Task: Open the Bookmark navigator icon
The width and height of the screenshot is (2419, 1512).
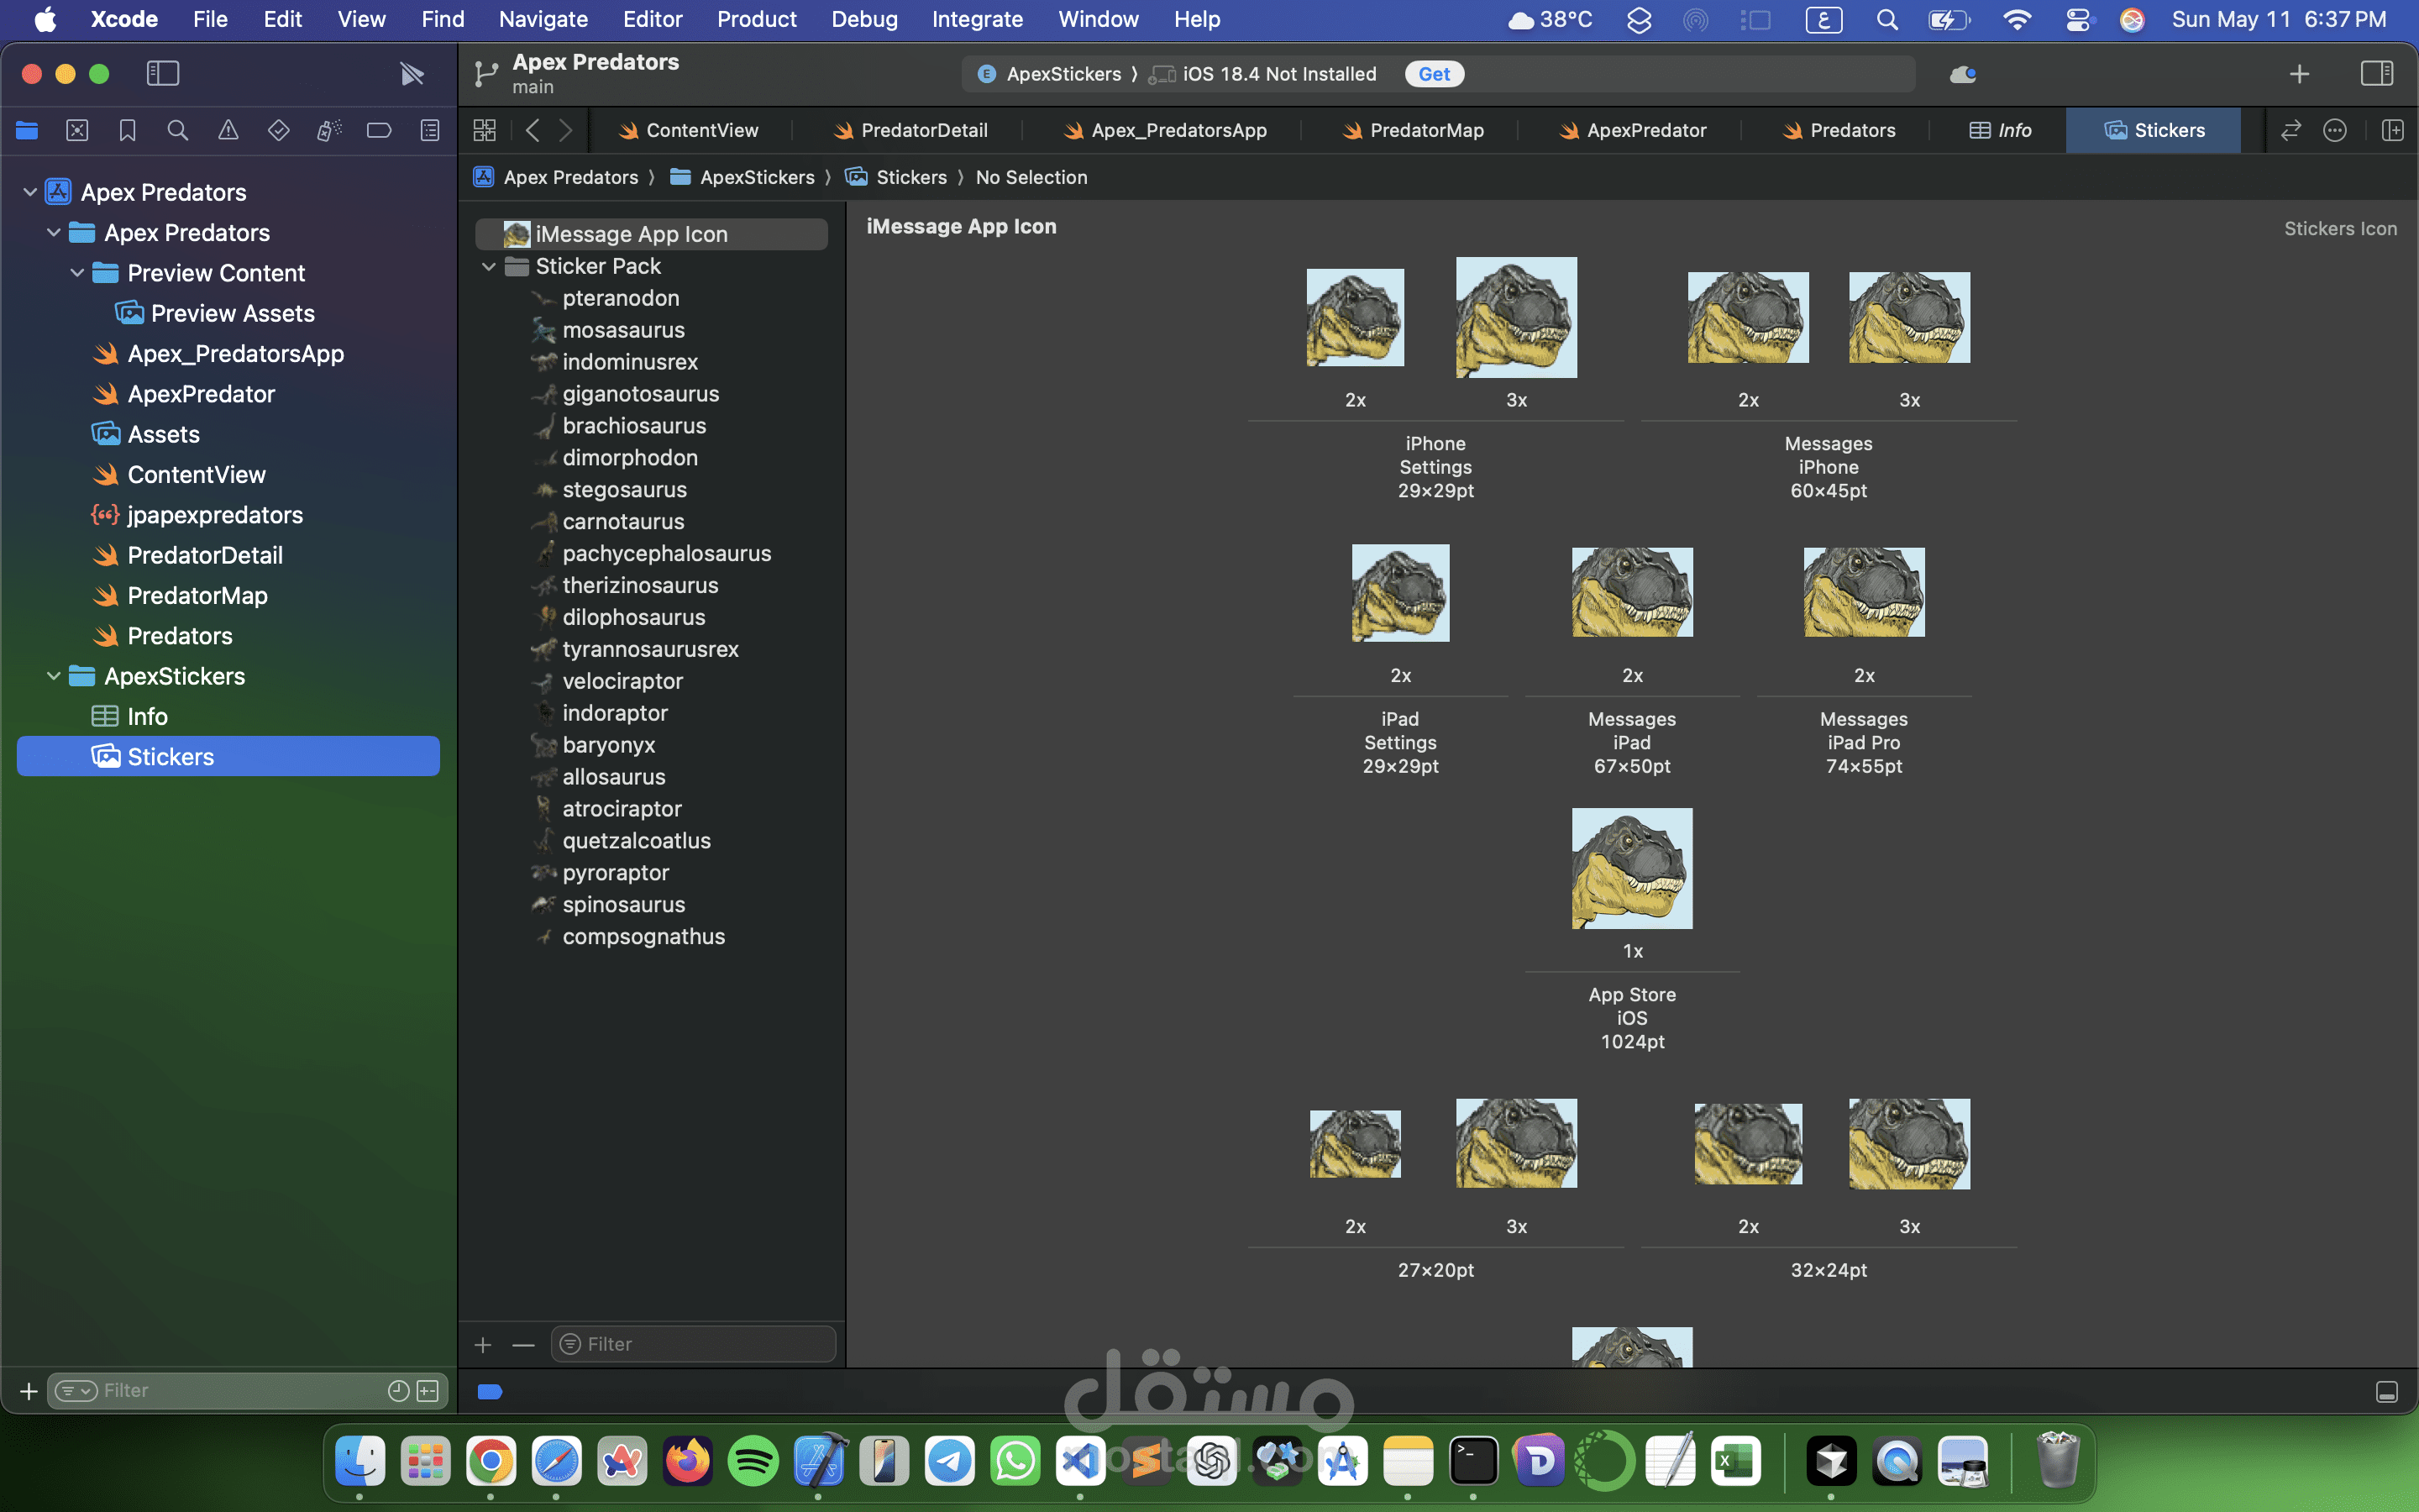Action: [127, 130]
